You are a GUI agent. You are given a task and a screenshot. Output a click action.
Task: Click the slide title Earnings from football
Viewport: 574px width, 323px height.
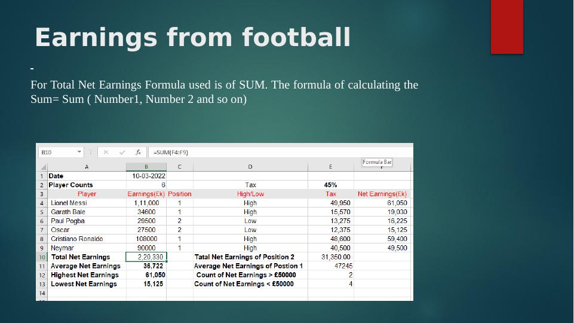coord(192,38)
